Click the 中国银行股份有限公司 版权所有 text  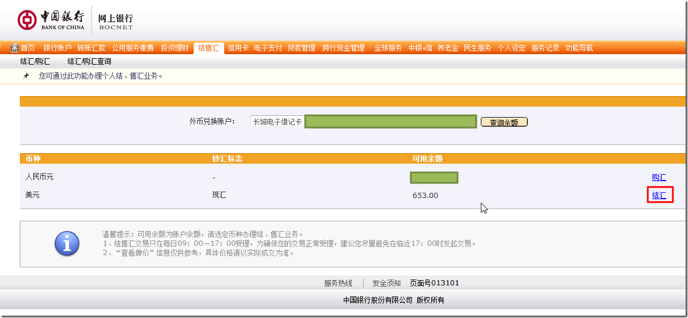393,300
